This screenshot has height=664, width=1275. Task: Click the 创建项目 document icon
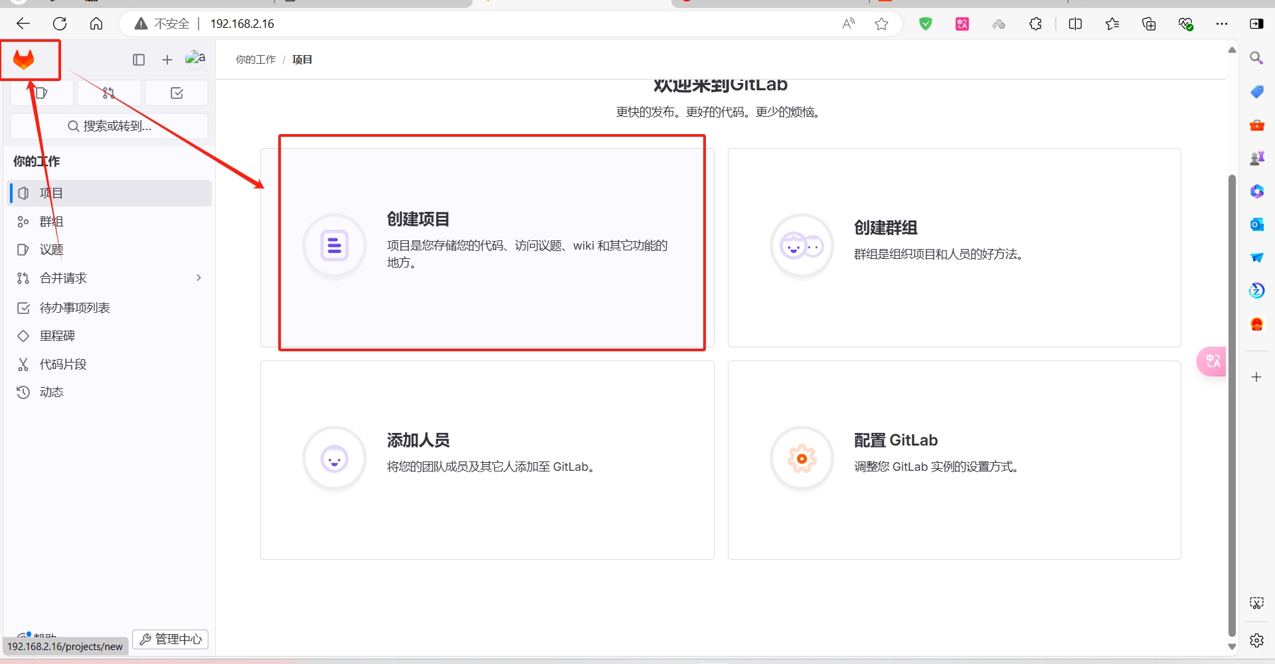tap(335, 246)
